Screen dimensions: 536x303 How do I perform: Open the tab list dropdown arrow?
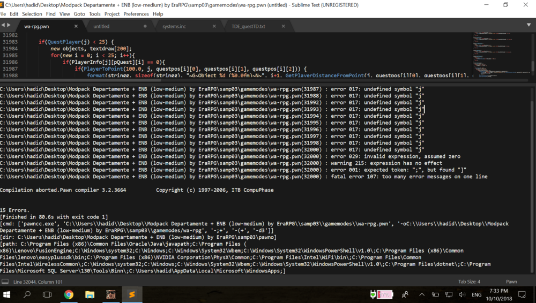[528, 25]
